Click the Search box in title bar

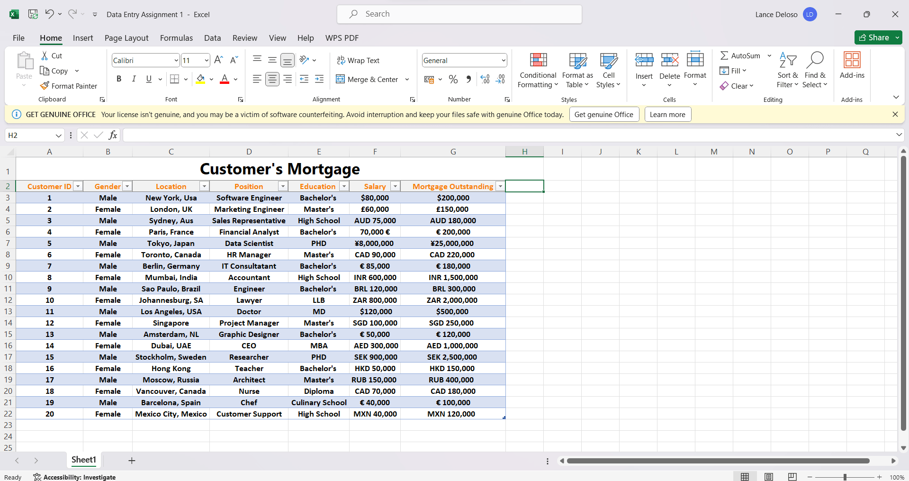(x=459, y=14)
